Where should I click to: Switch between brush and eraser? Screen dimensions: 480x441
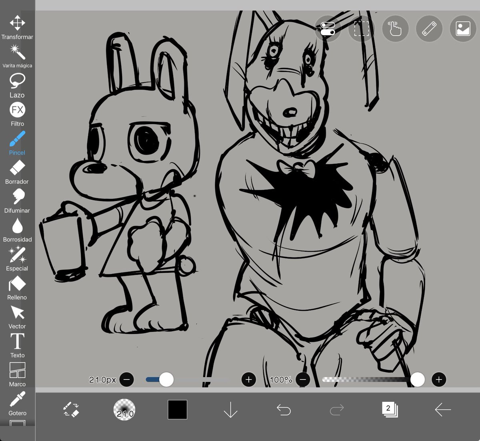(71, 410)
